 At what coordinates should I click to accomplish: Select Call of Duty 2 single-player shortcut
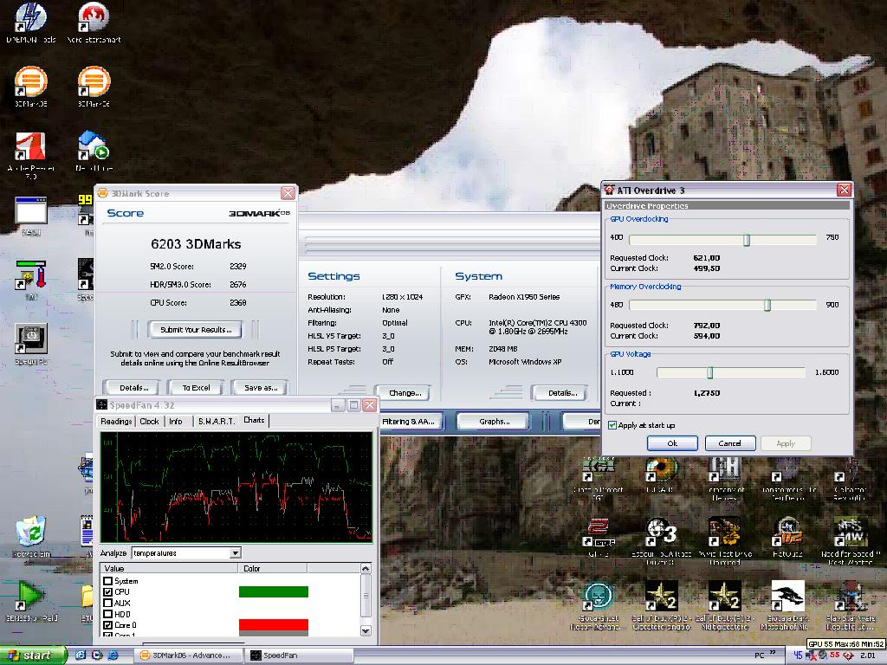click(661, 605)
